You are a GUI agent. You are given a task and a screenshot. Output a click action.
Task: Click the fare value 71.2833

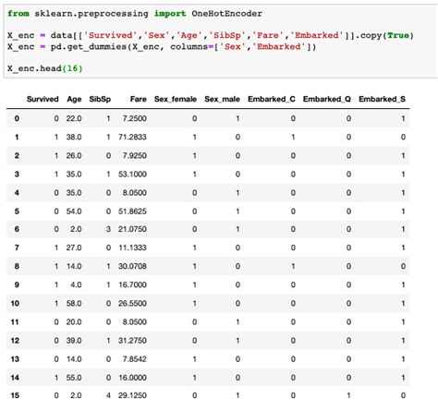tap(132, 137)
